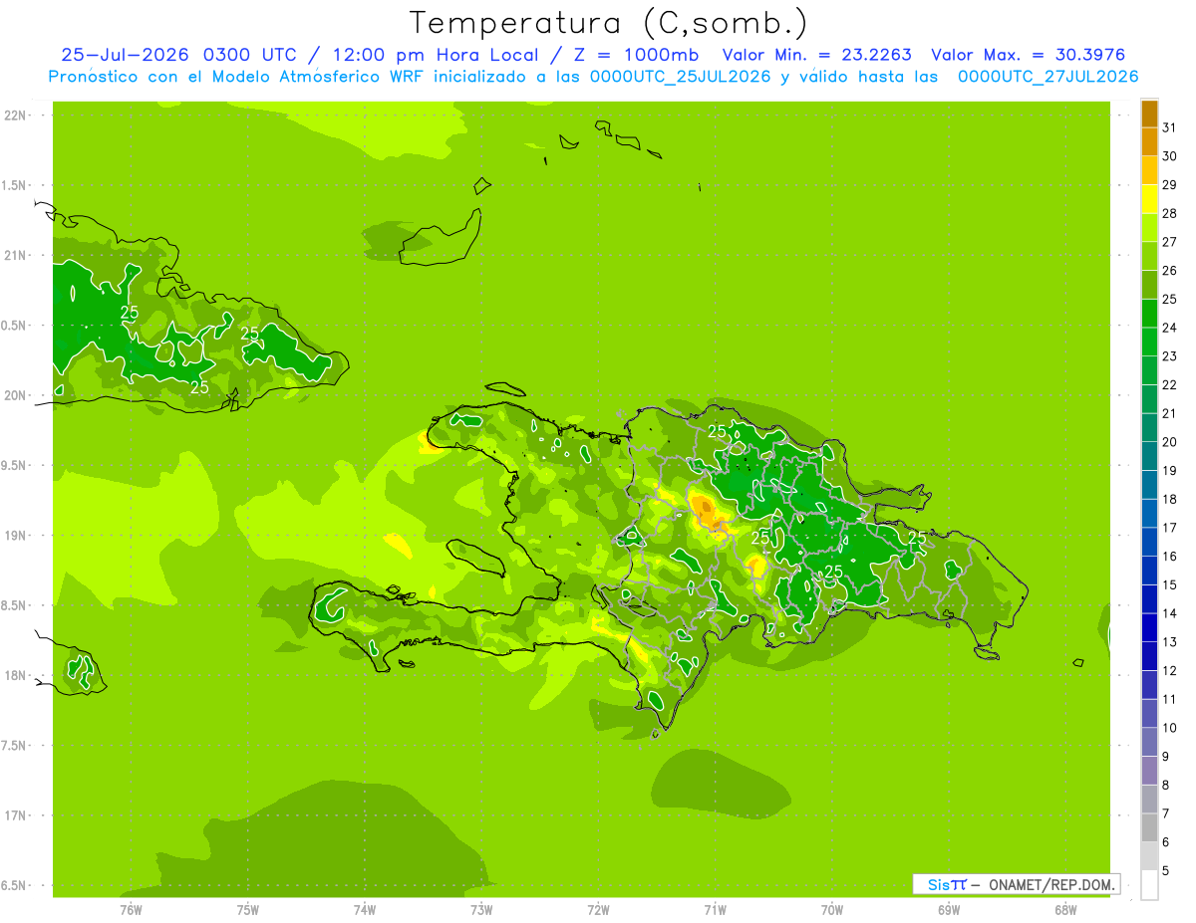Click the legend swatch between 25 and 26
The image size is (1196, 923).
1149,285
